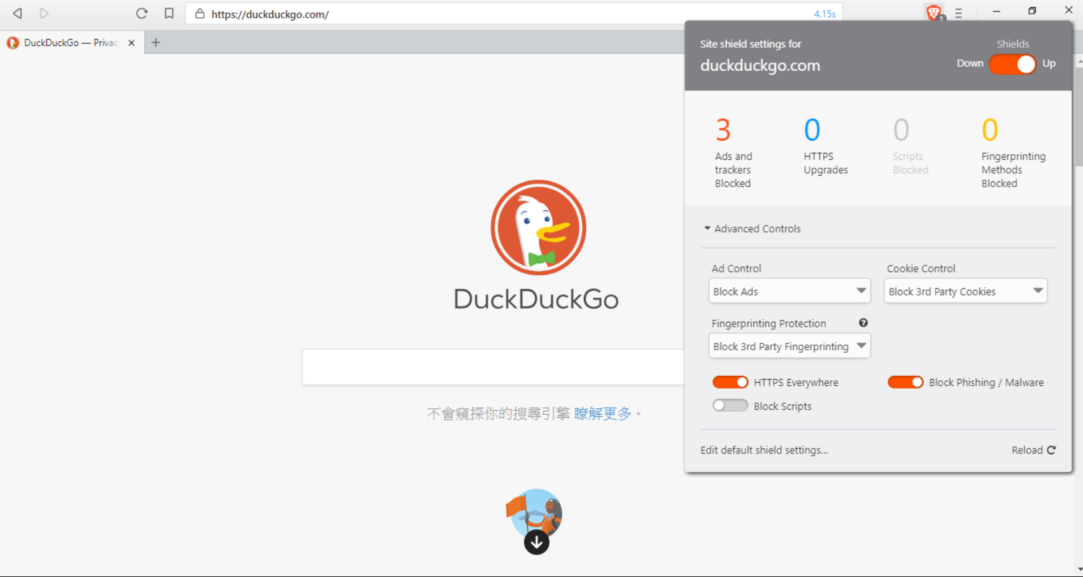Enable the Block Scripts toggle
This screenshot has height=577, width=1083.
[730, 406]
